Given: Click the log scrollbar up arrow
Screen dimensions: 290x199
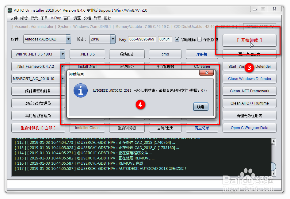Looking at the screenshot, I should coord(273,141).
